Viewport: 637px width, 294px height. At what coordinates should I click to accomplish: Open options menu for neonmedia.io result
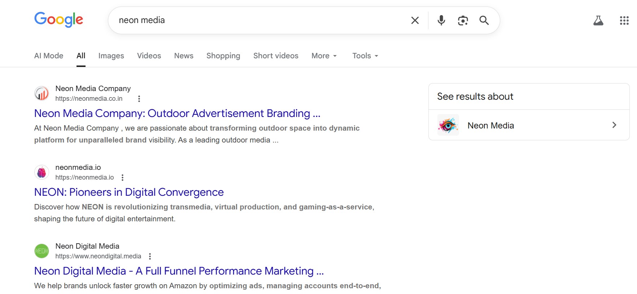point(123,177)
